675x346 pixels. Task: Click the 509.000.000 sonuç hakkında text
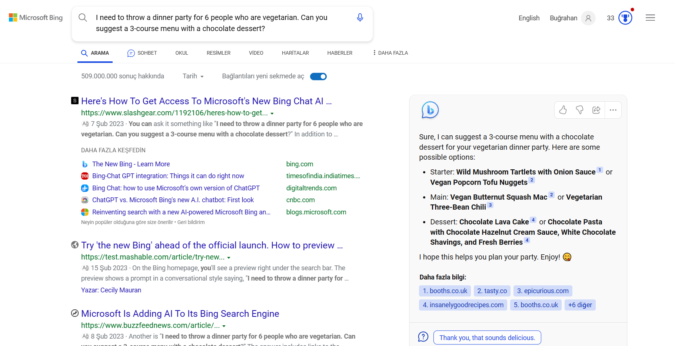[x=123, y=76]
